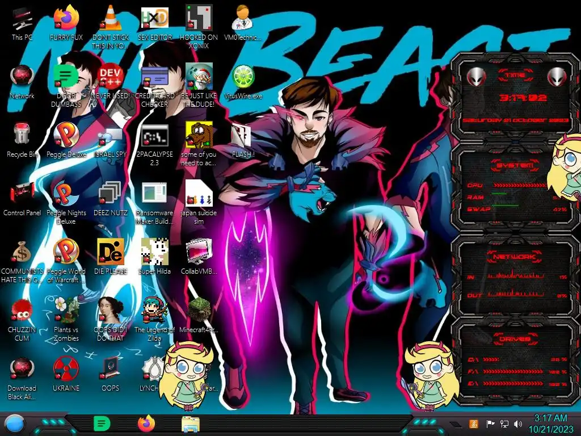Open the dog icon labeled some of you
This screenshot has width=581, height=436.
199,134
